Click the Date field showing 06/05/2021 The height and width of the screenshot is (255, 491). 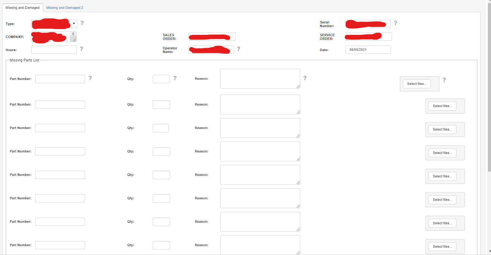click(x=368, y=50)
